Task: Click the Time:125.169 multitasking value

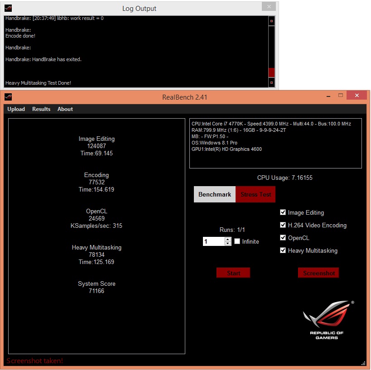Action: click(x=96, y=262)
